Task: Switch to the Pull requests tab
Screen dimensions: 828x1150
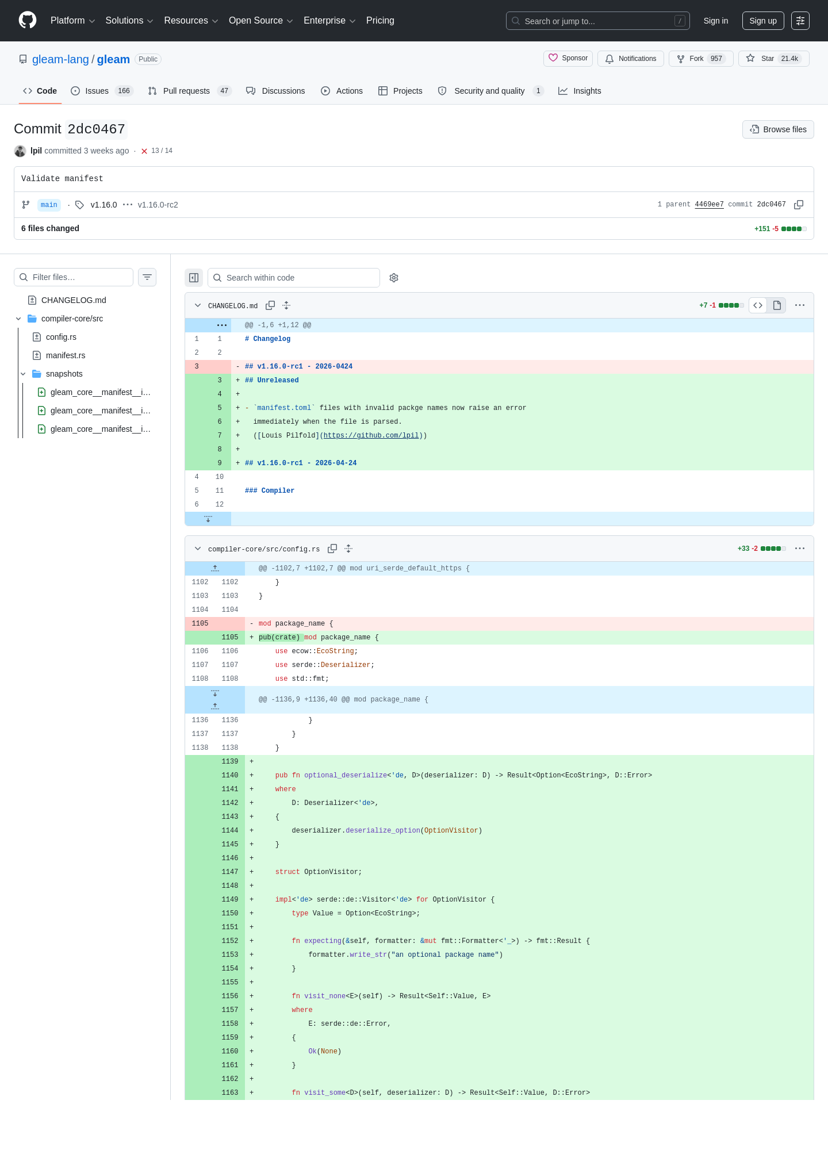Action: [x=189, y=91]
